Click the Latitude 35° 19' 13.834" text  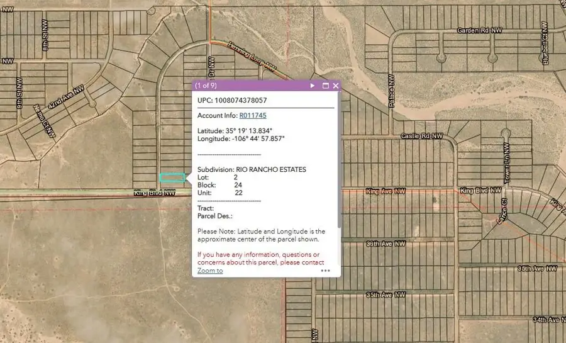point(235,131)
